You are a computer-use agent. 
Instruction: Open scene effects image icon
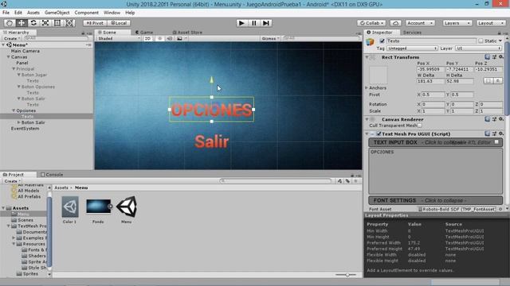[x=179, y=38]
